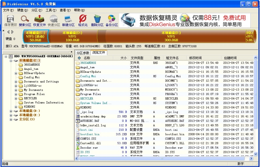Viewport: 260px width, 167px height.
Task: Sort files by 大小 column header
Action: tap(121, 58)
